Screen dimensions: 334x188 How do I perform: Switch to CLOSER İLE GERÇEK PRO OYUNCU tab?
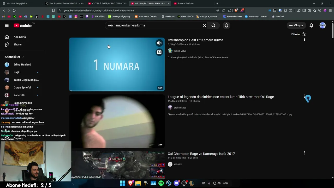[107, 3]
